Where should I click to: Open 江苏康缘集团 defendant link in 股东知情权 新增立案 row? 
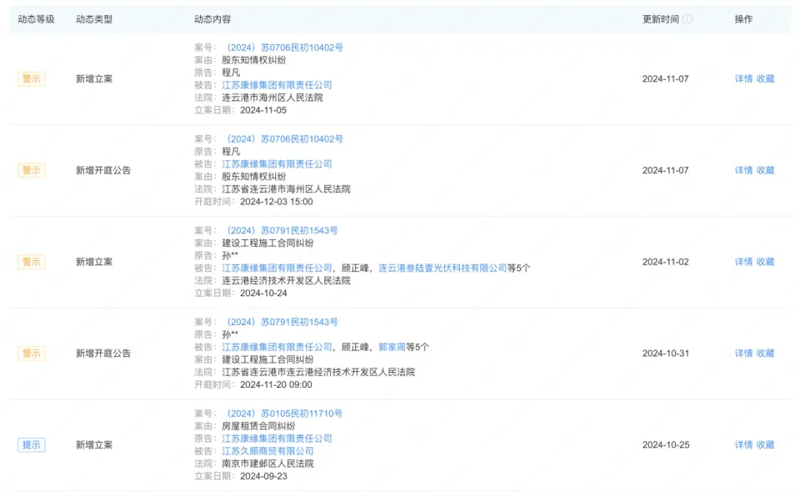coord(277,85)
